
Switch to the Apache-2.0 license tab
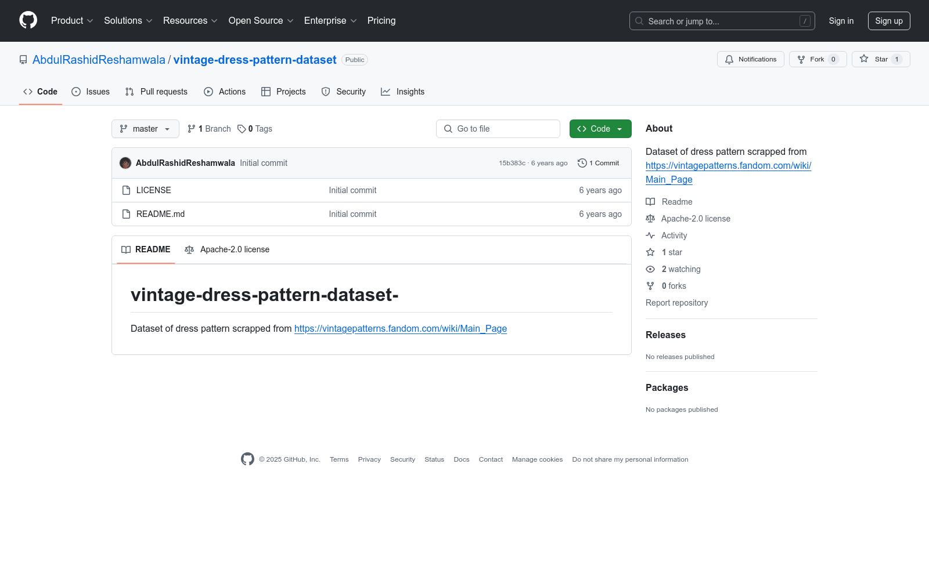227,249
